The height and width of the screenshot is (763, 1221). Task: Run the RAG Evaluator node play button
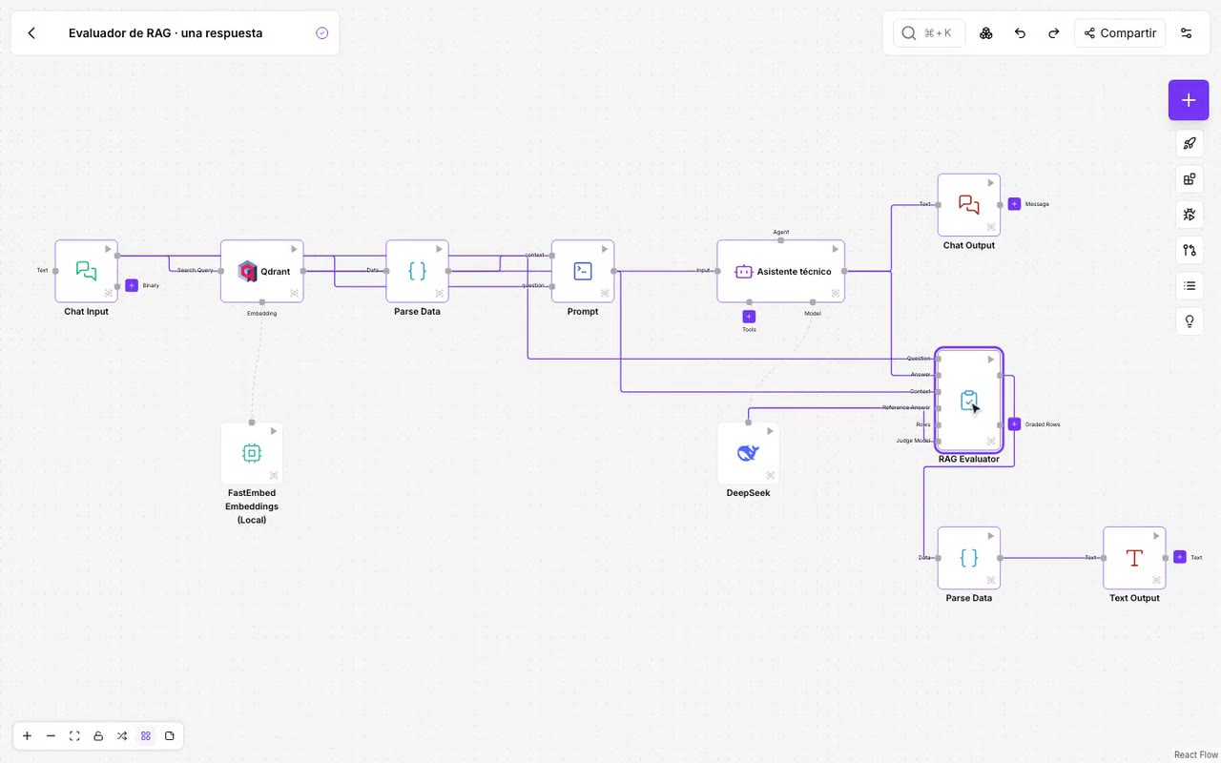pyautogui.click(x=991, y=360)
